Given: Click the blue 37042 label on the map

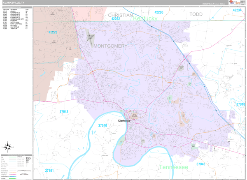Looking at the screenshot, I should [x=64, y=112].
